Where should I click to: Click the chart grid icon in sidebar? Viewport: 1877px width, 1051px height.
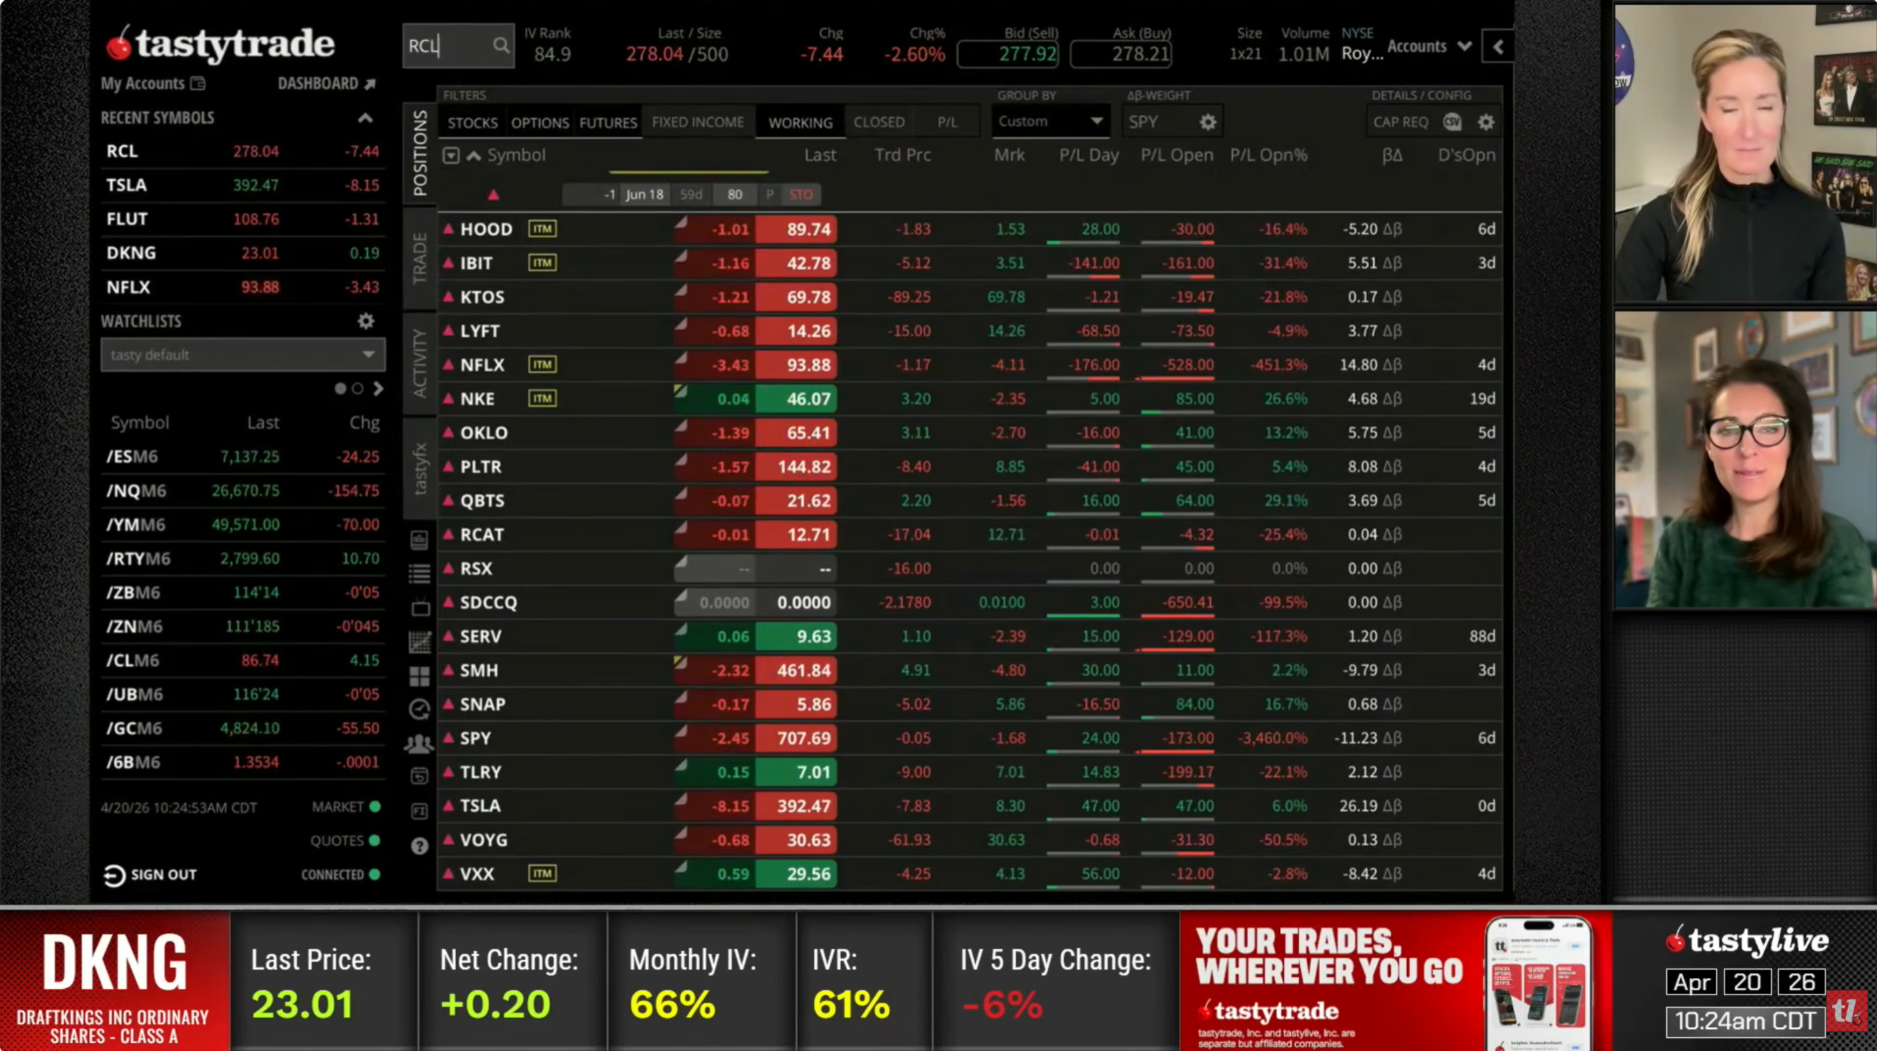[420, 642]
